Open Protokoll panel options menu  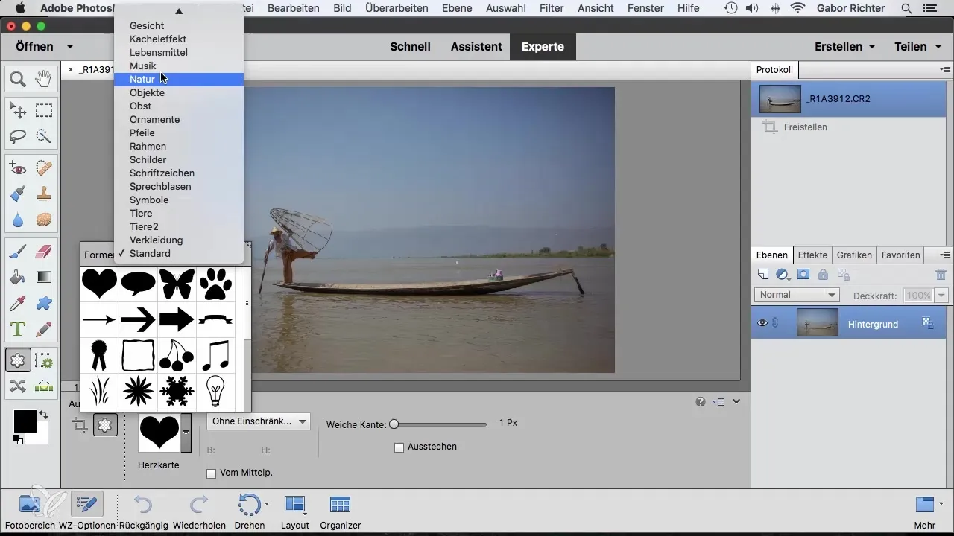[x=945, y=69]
